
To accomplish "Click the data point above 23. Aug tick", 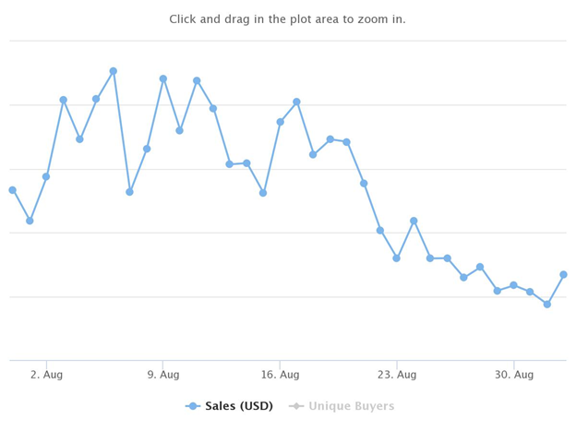I will (396, 258).
